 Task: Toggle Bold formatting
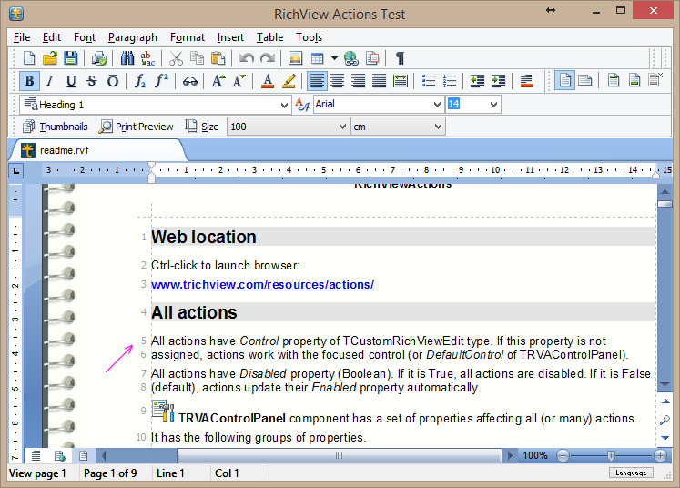[29, 81]
